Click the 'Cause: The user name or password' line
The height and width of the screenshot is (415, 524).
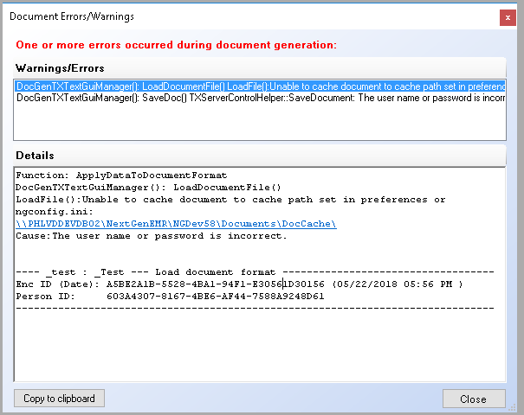coord(152,236)
